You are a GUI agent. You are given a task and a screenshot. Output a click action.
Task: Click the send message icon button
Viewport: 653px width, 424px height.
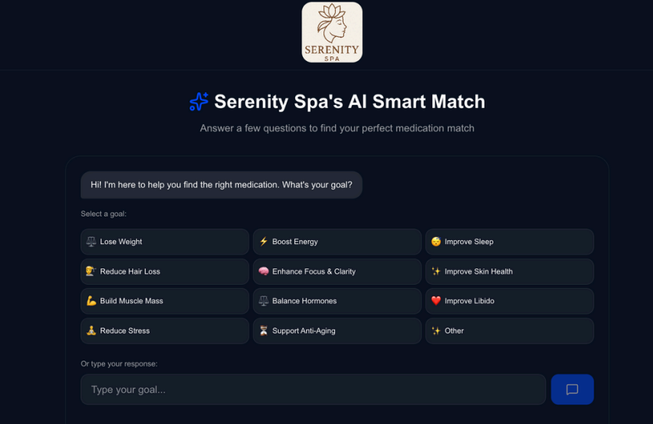[x=572, y=390]
